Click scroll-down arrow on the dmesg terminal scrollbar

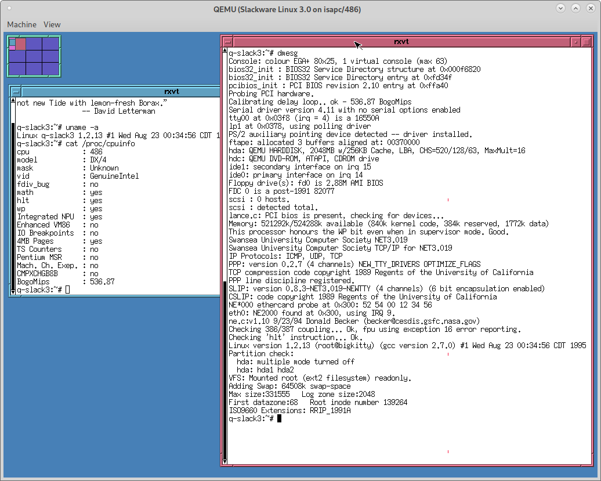point(225,462)
